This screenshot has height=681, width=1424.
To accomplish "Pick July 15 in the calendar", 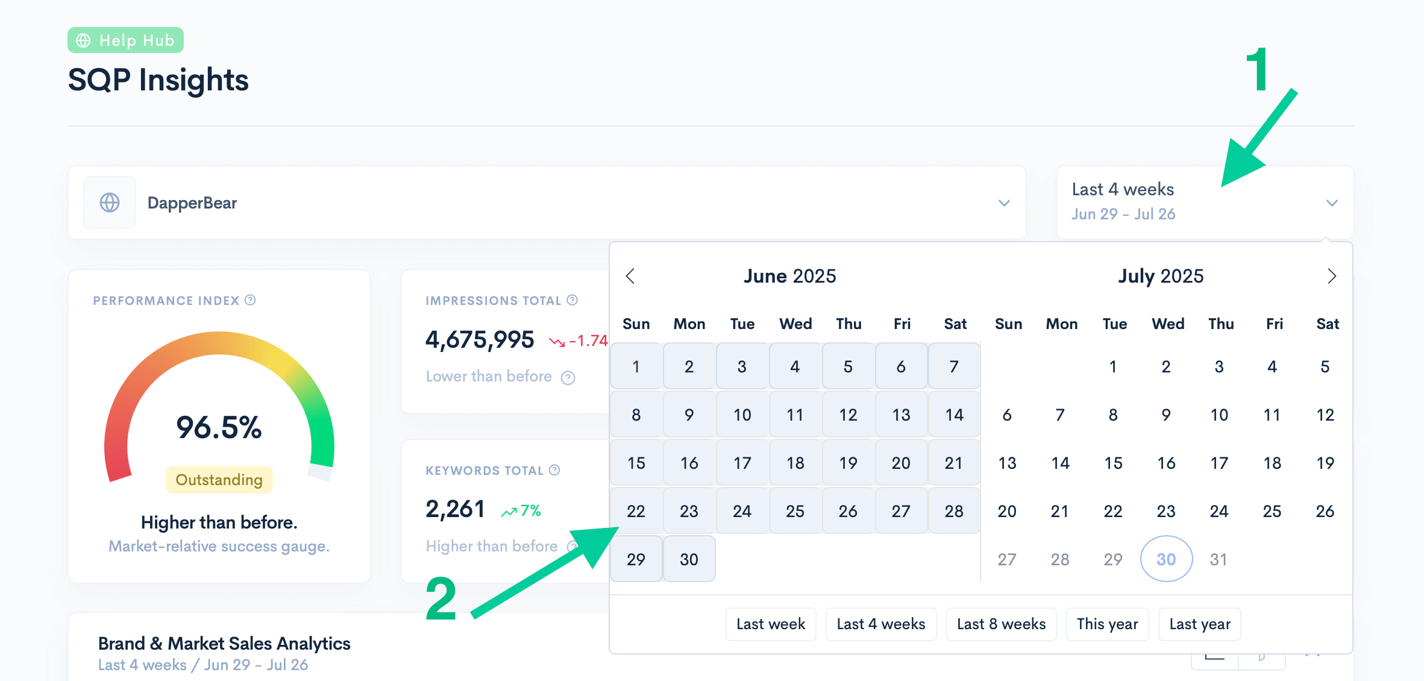I will 1114,463.
